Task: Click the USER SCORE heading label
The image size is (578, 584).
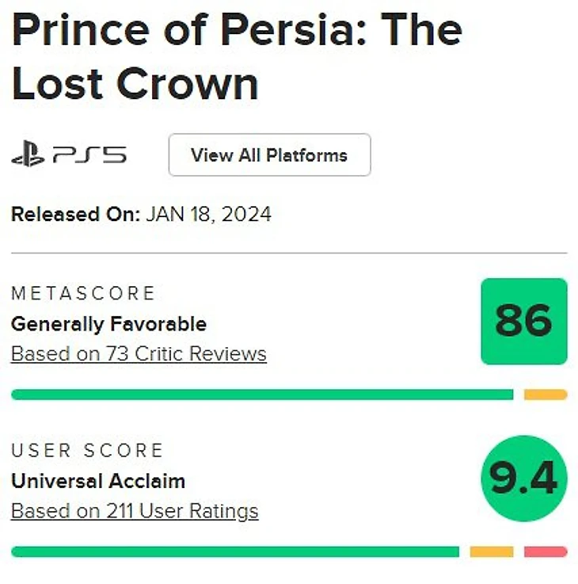Action: tap(87, 451)
